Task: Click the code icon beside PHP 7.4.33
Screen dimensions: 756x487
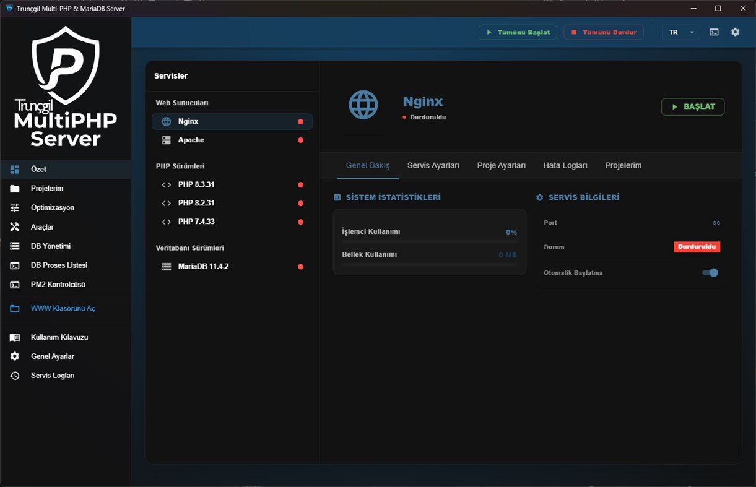Action: 166,222
